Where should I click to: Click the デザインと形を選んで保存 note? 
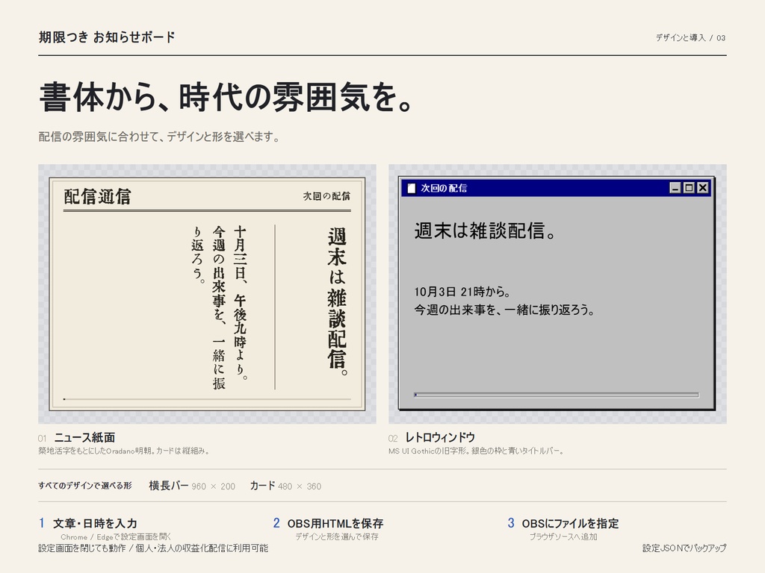337,536
